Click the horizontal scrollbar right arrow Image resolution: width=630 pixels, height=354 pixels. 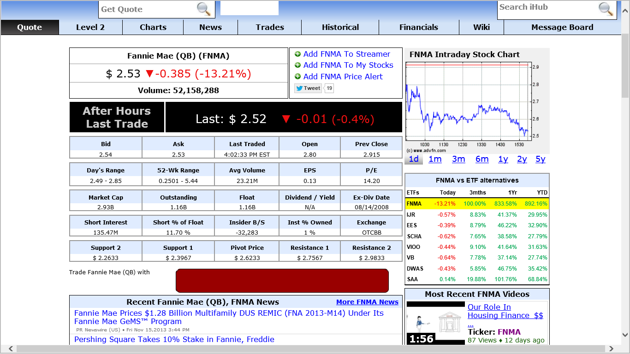[x=612, y=349]
